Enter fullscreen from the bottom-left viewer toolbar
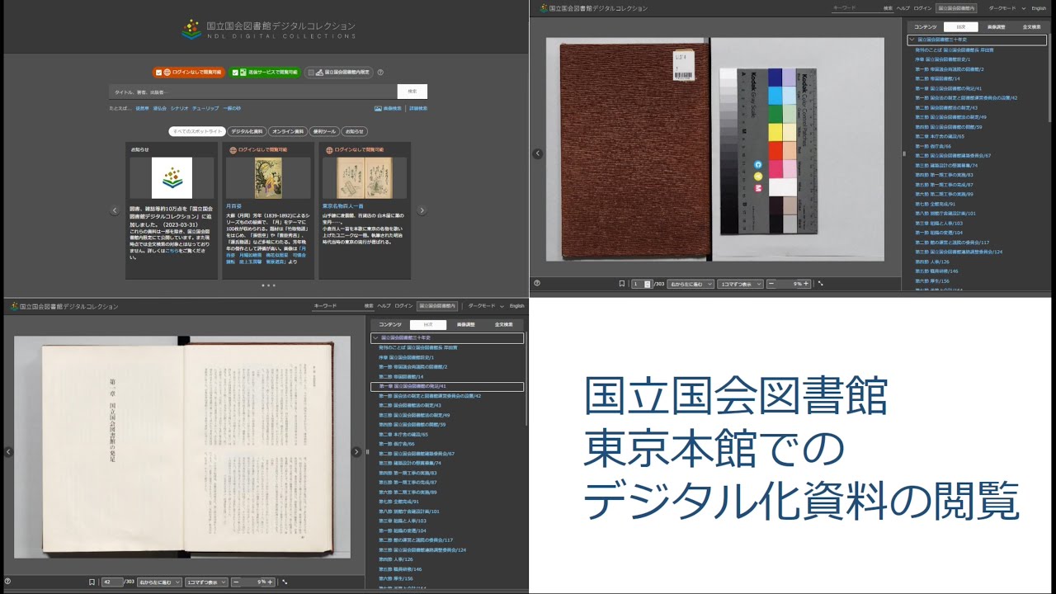The height and width of the screenshot is (594, 1056). tap(285, 582)
